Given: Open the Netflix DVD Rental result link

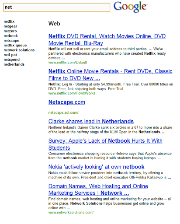Looking at the screenshot, I should (107, 40).
